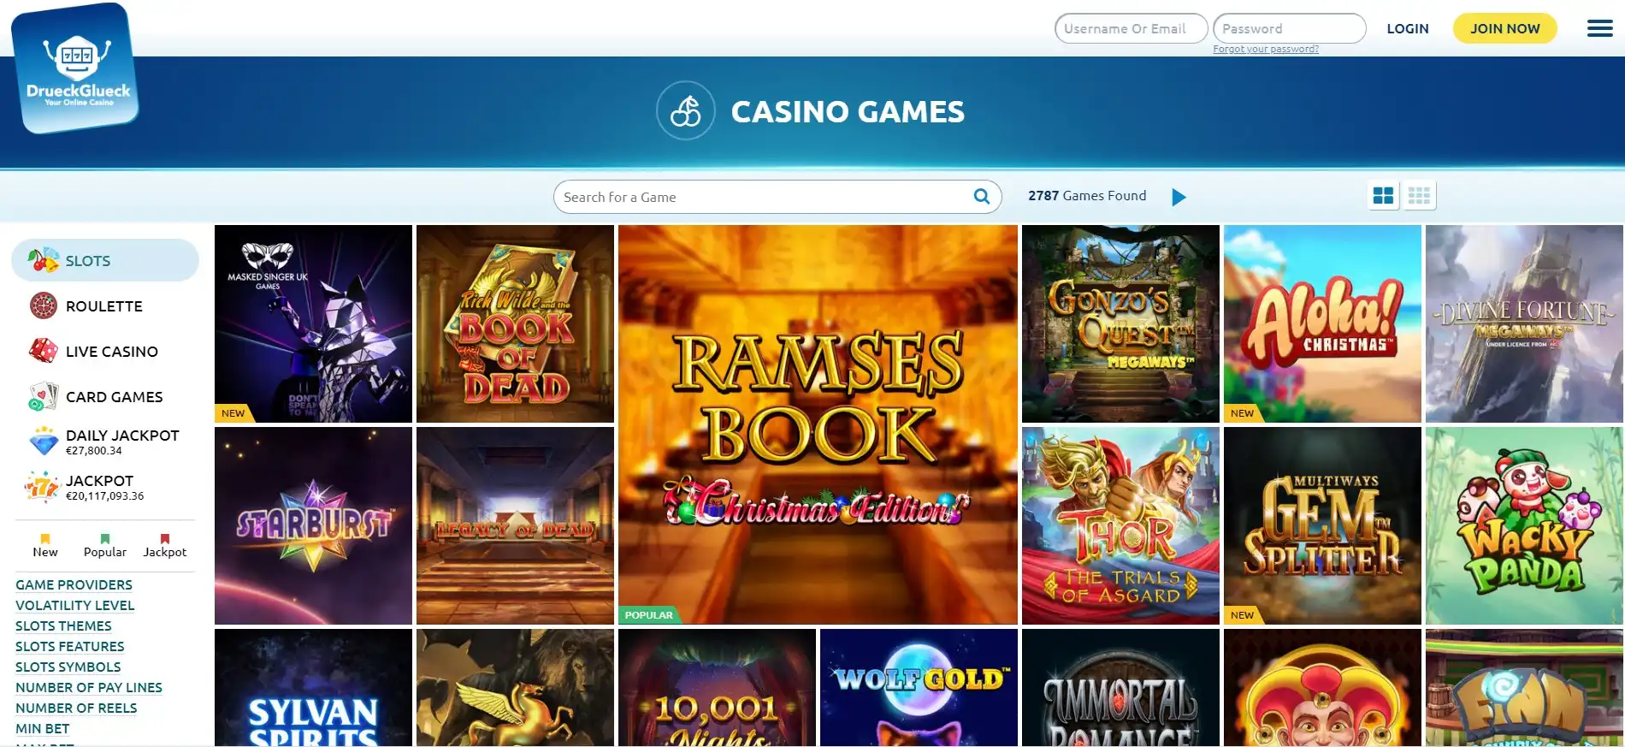Click the Daily Jackpot diamond icon
The height and width of the screenshot is (747, 1625).
44,442
